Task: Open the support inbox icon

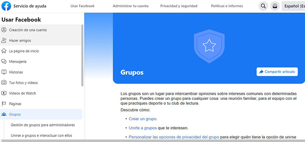Action: tap(275, 6)
